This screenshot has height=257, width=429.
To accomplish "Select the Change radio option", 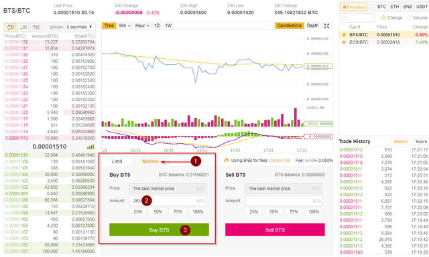I will coord(383,17).
